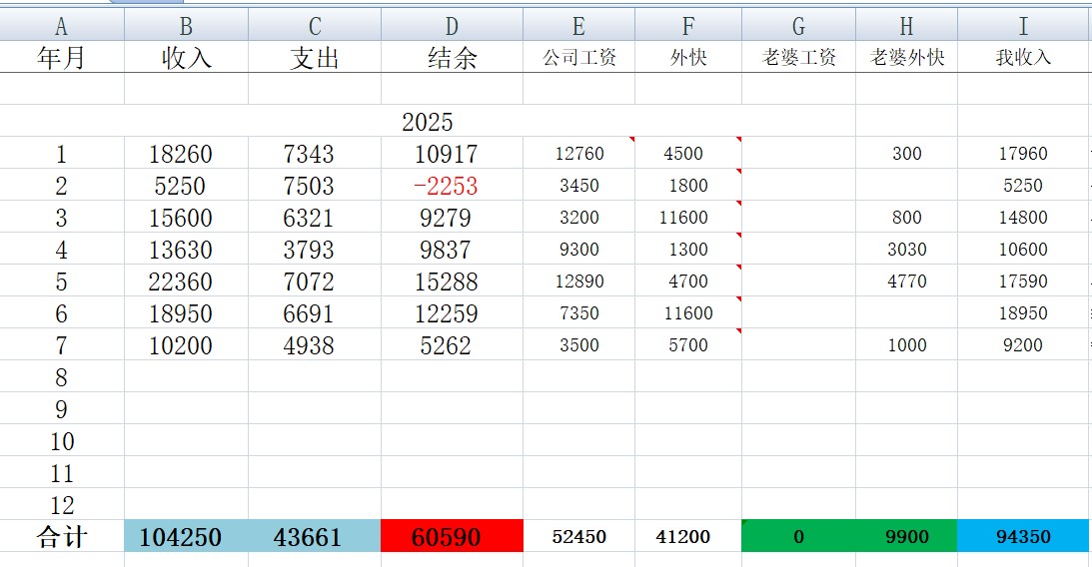Select column D header
This screenshot has height=567, width=1092.
(x=452, y=25)
